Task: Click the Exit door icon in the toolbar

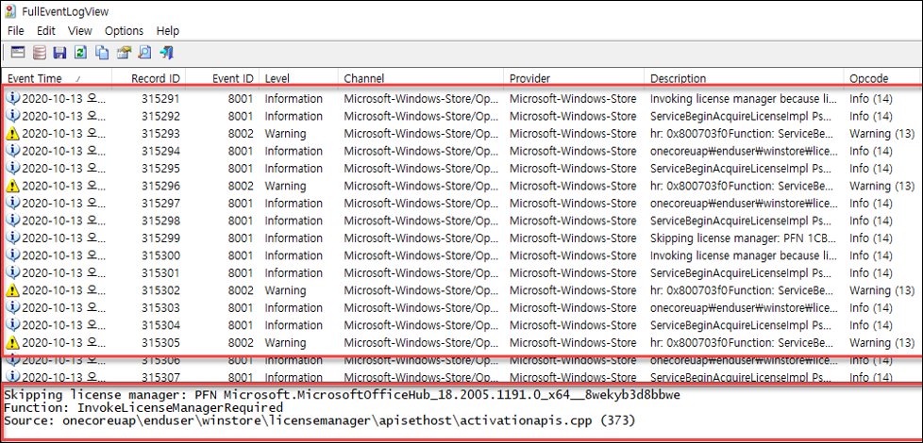Action: pos(166,53)
